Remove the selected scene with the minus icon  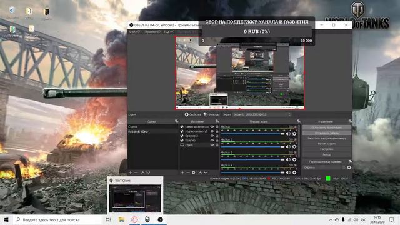coord(136,172)
